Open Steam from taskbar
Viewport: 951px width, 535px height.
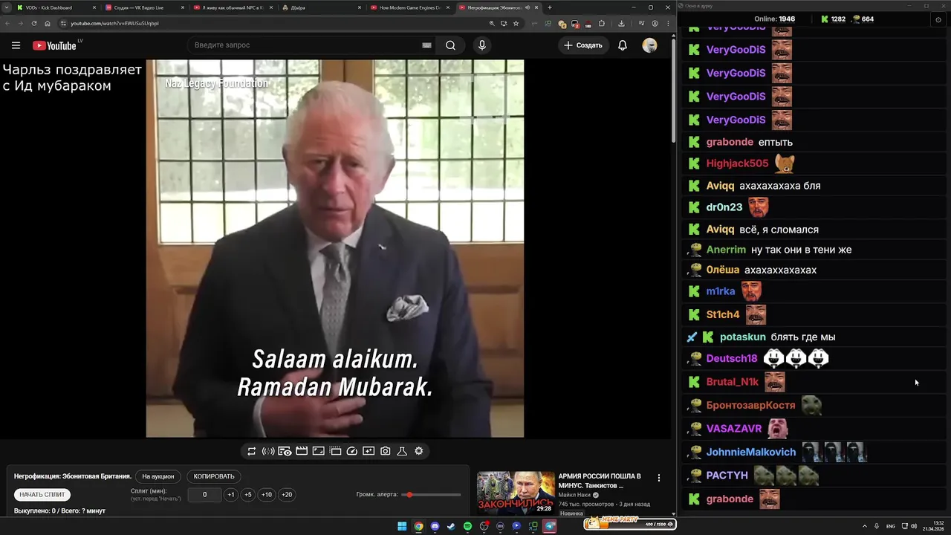click(451, 526)
